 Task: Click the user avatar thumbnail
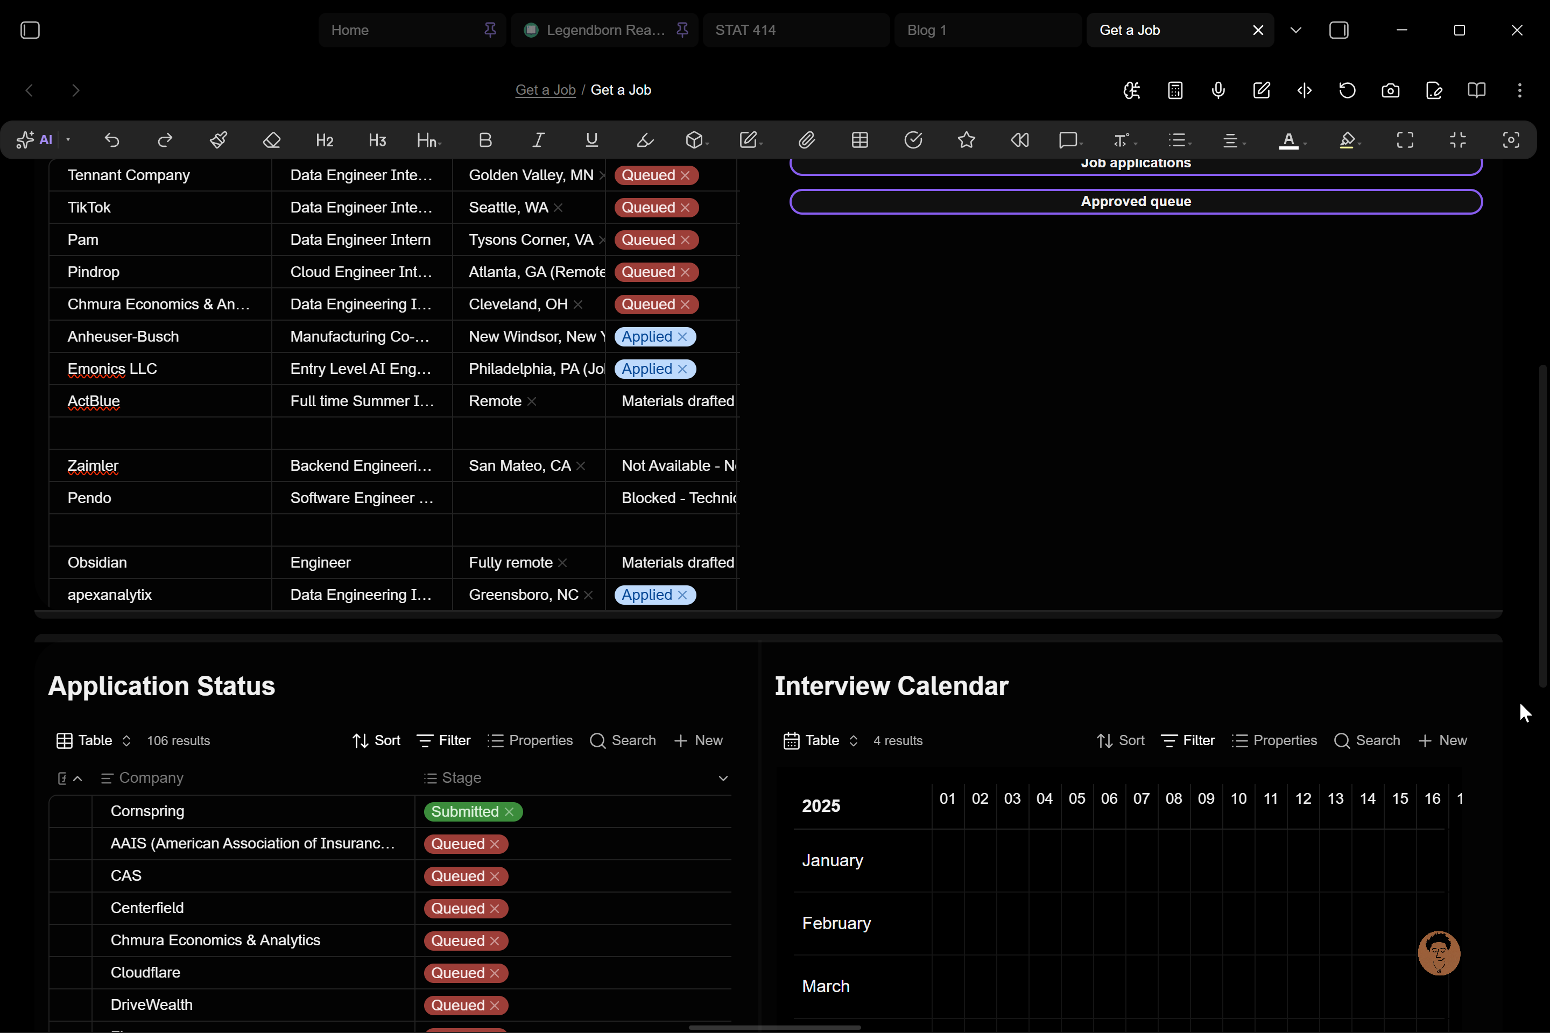(x=1439, y=953)
